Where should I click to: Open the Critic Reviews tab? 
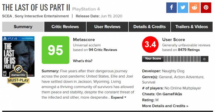(x=65, y=27)
